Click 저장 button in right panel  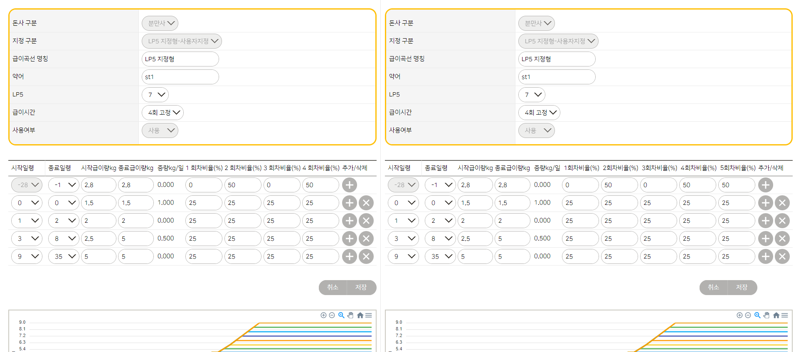click(742, 288)
